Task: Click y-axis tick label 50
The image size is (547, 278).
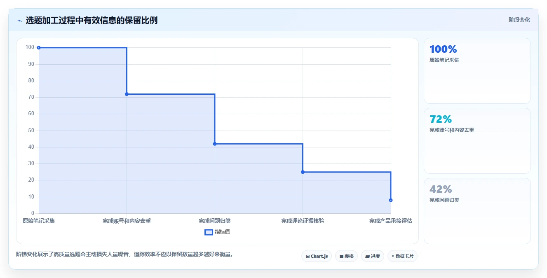Action: (31, 131)
